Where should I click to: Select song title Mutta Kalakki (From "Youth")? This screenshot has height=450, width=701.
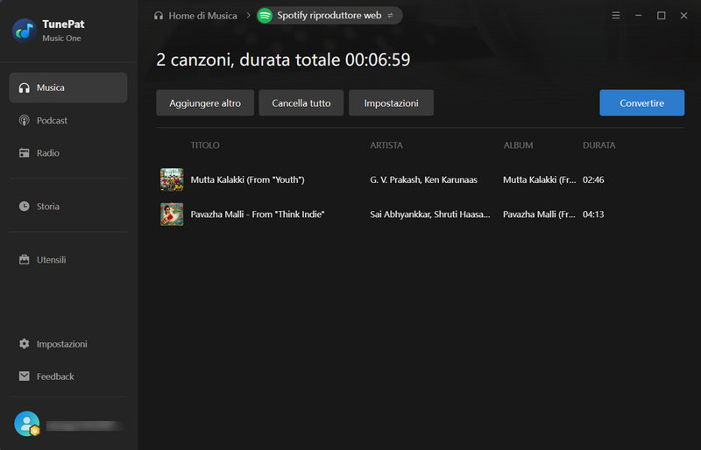pyautogui.click(x=247, y=179)
